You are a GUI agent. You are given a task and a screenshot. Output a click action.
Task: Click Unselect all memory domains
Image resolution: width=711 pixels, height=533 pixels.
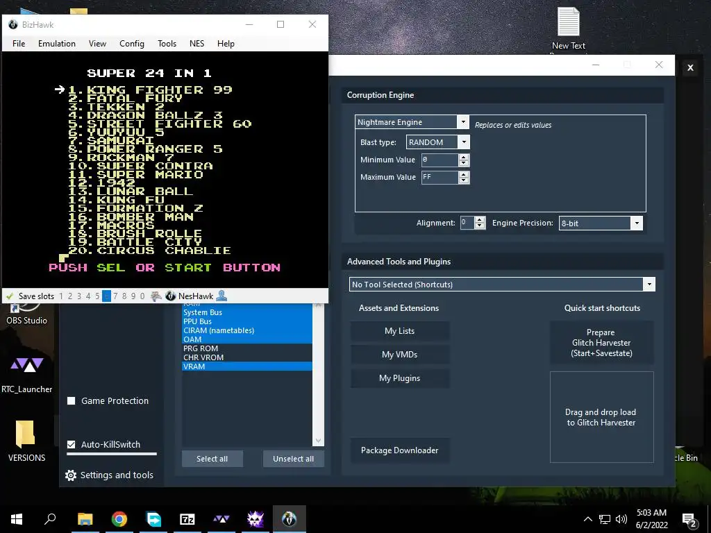294,459
